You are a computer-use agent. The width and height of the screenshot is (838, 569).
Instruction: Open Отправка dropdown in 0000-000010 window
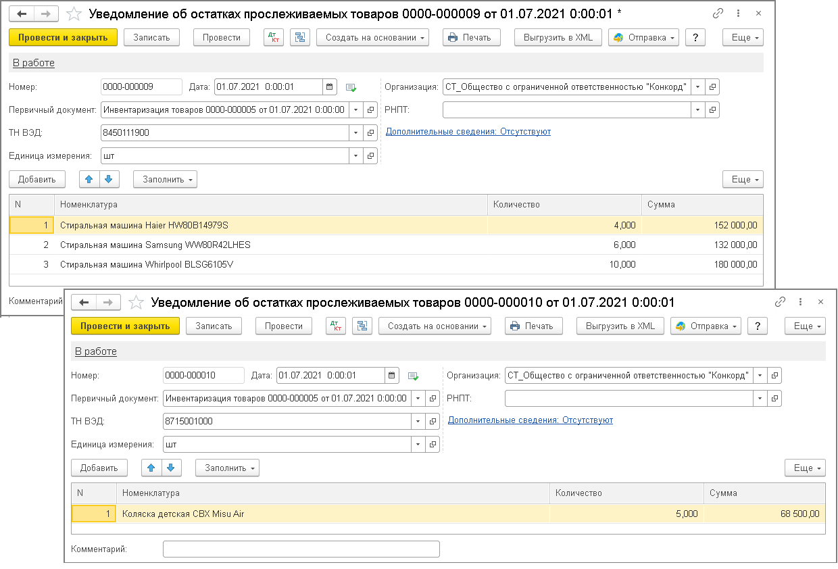[x=706, y=326]
